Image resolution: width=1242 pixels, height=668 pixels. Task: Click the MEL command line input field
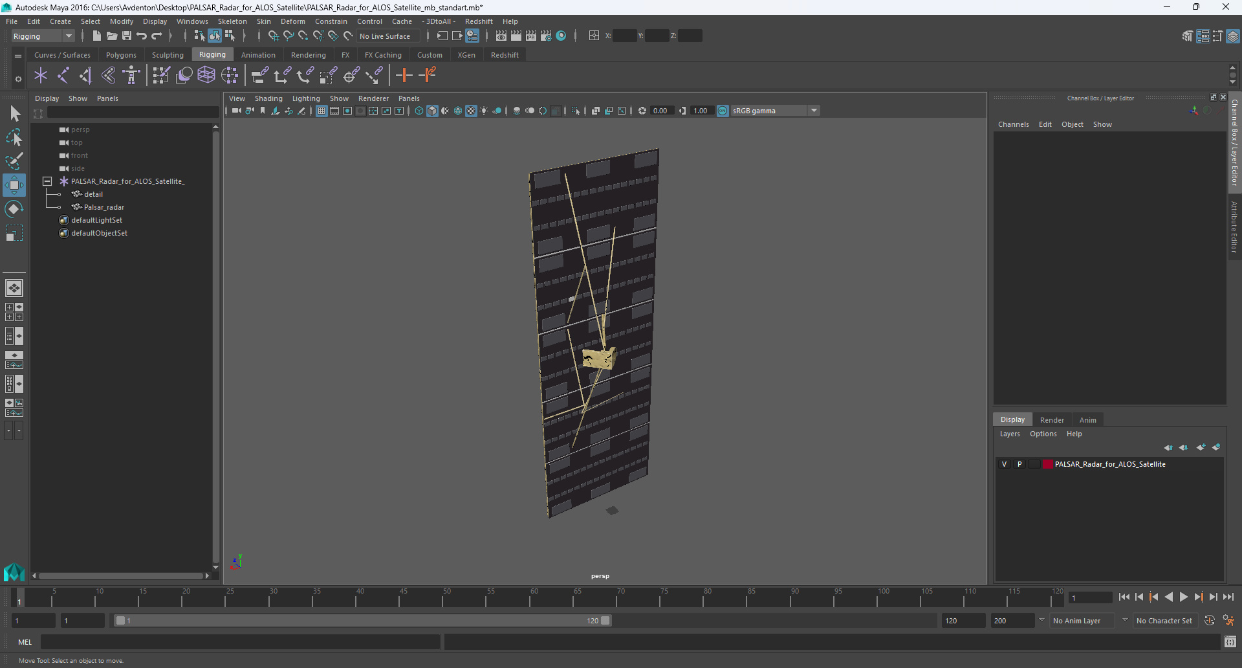240,642
